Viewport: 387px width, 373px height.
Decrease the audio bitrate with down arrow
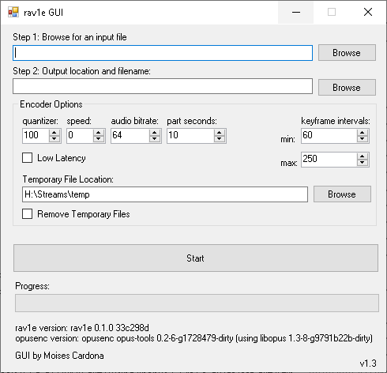pos(155,139)
